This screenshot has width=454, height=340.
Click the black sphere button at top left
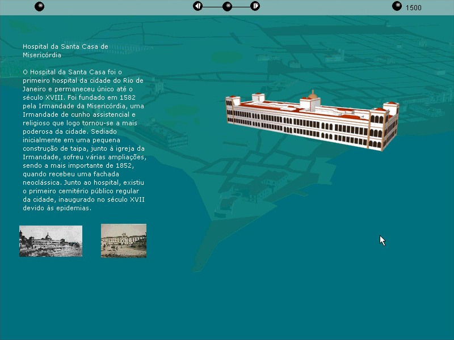(39, 6)
